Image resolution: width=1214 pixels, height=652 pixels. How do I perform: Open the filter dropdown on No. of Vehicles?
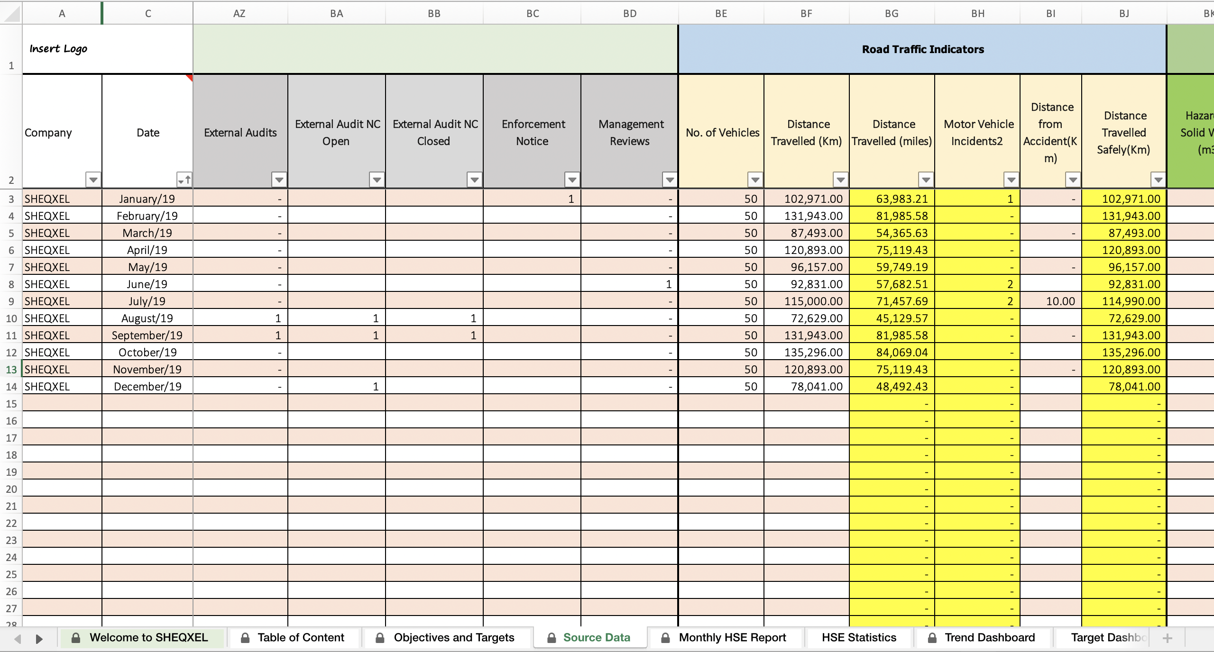(754, 180)
